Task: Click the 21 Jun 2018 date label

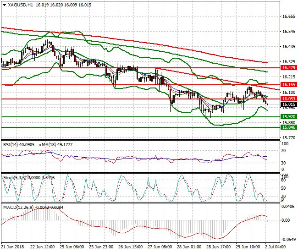Action: pyautogui.click(x=12, y=247)
